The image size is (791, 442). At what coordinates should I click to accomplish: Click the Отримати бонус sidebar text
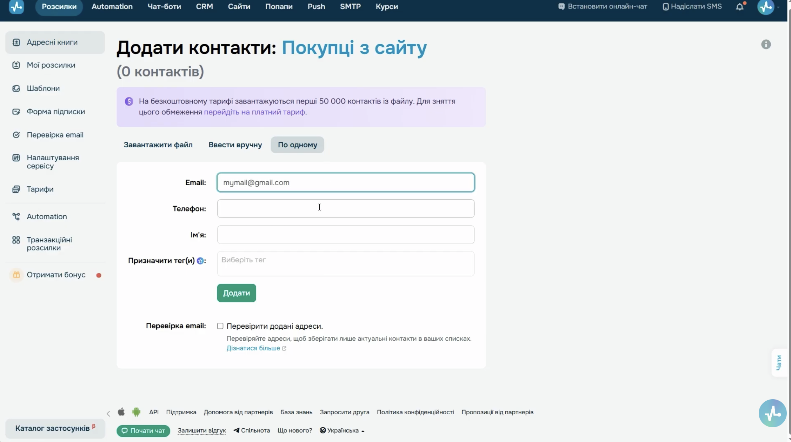pos(56,275)
